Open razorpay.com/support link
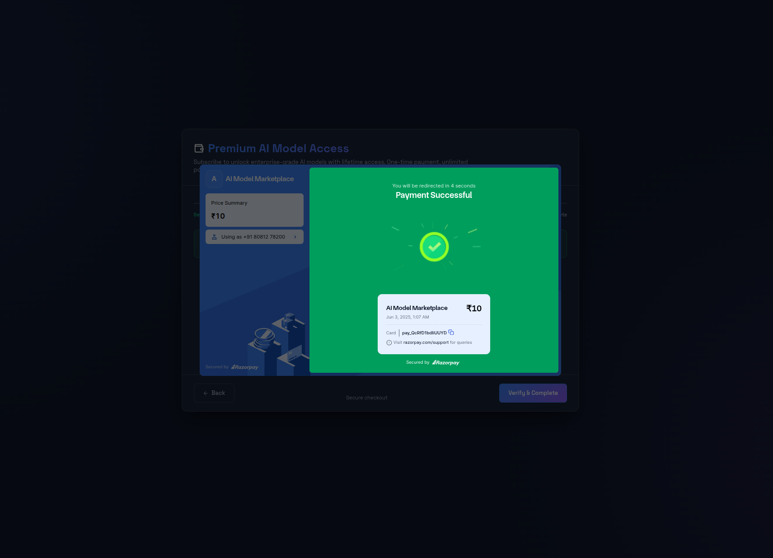The image size is (773, 558). [426, 342]
